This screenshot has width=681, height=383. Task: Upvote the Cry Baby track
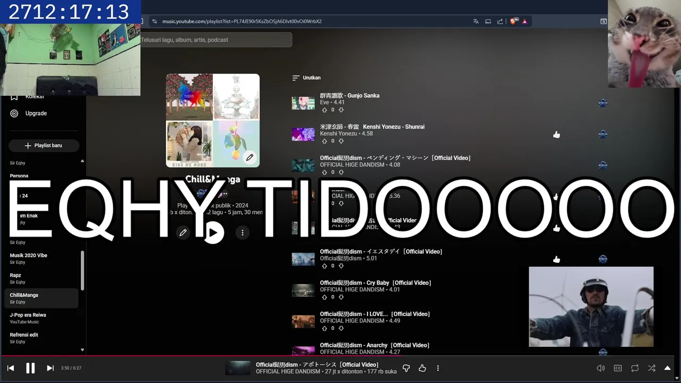click(325, 297)
